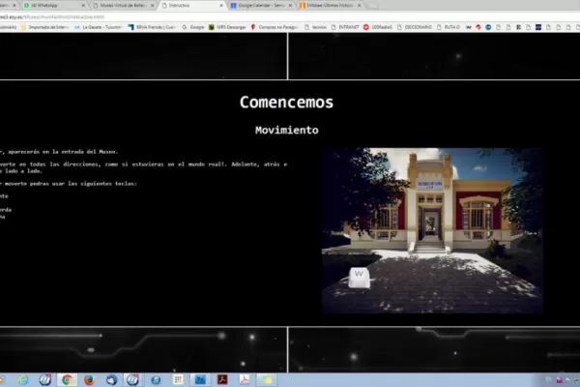Switch to the WhatsApp tab
This screenshot has width=580, height=387.
(x=52, y=6)
